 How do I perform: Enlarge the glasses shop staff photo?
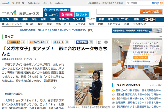tap(89, 84)
